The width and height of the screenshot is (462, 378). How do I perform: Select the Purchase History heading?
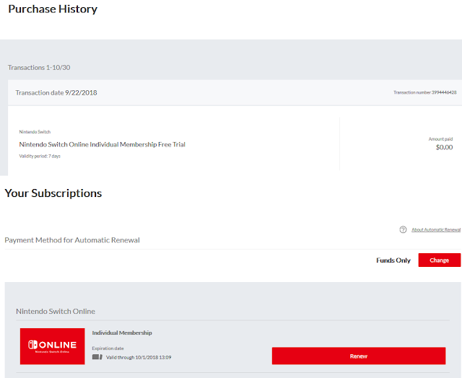(x=53, y=9)
